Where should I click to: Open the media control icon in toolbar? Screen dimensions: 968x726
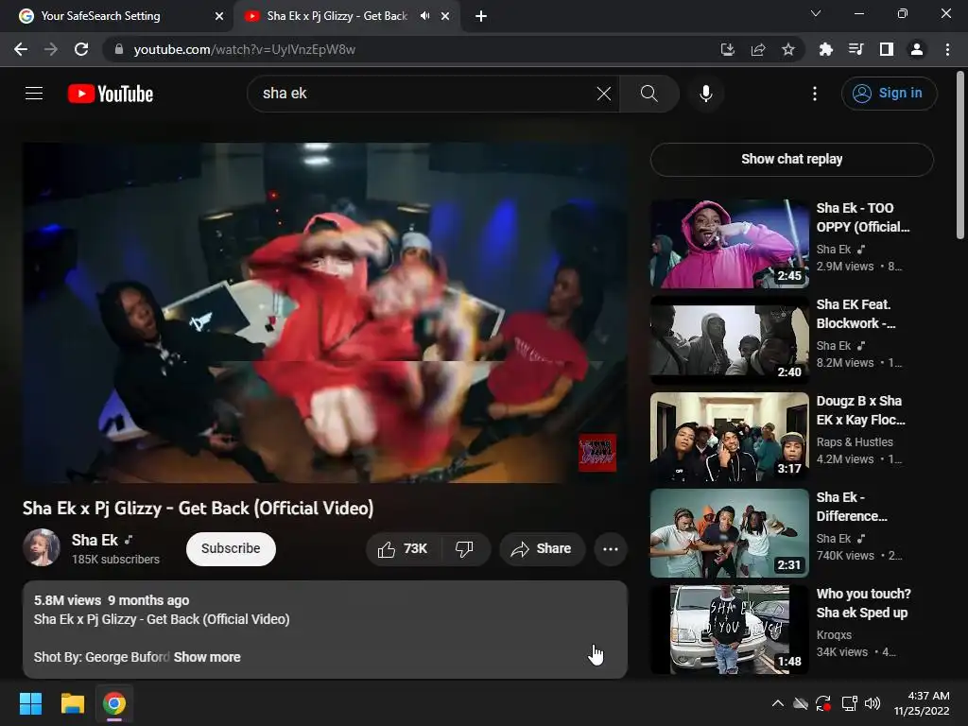[856, 49]
